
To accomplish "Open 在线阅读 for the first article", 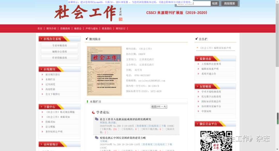I will pyautogui.click(x=154, y=126).
